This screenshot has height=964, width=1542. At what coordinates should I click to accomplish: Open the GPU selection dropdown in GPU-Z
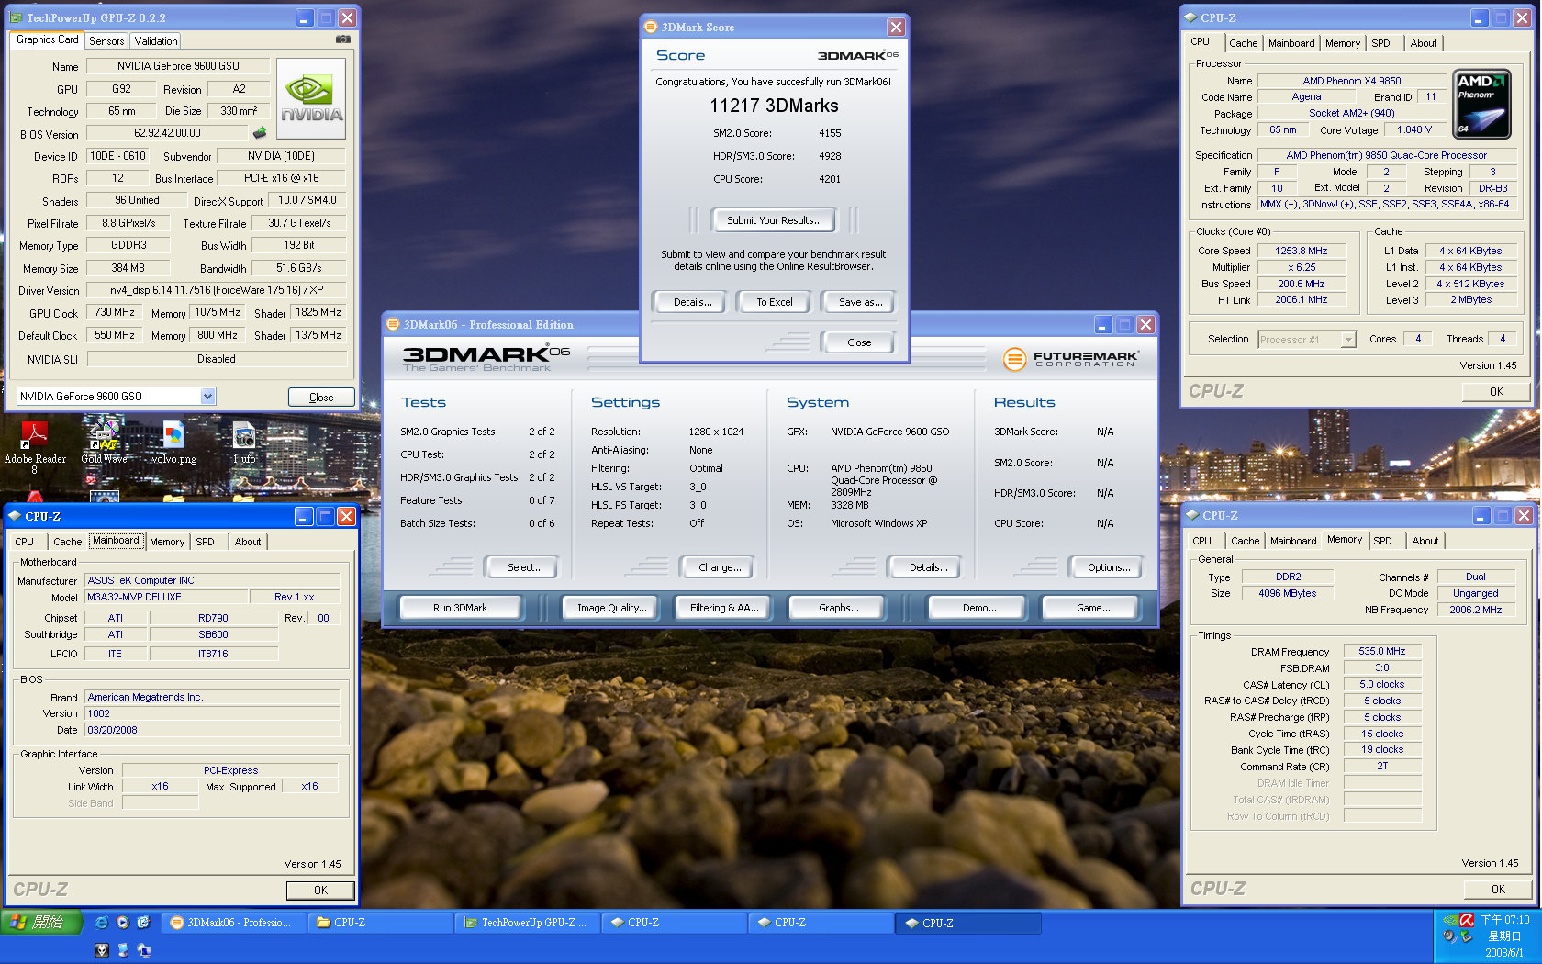click(x=208, y=397)
